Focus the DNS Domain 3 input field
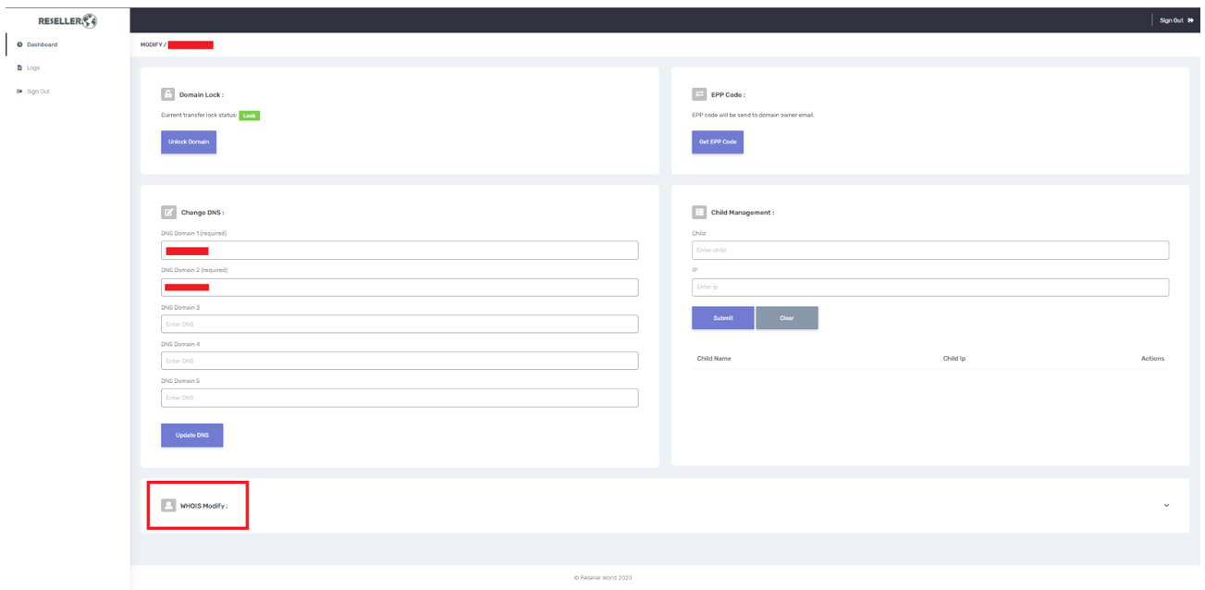The height and width of the screenshot is (590, 1205). pyautogui.click(x=400, y=325)
